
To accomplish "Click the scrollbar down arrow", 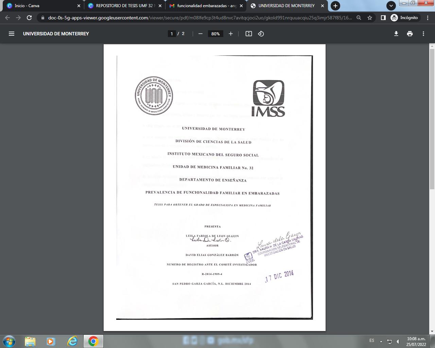I will point(432,331).
